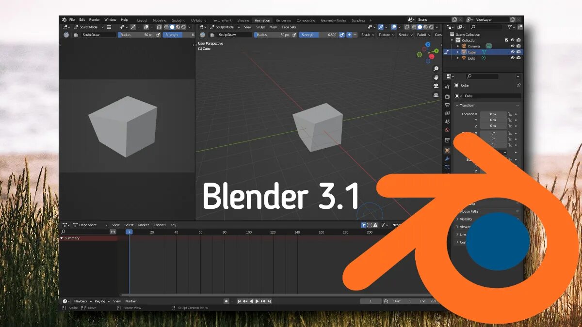Screen dimensions: 582x327
Task: Open the Stroke dropdown in the viewport header
Action: point(405,35)
